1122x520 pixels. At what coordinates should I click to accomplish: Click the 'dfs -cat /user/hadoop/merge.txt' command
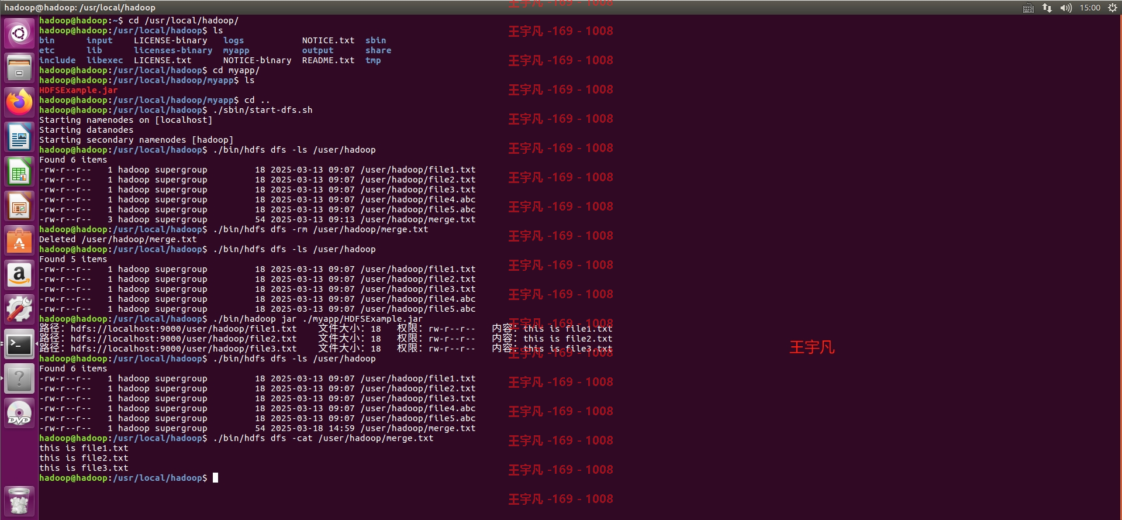(352, 438)
